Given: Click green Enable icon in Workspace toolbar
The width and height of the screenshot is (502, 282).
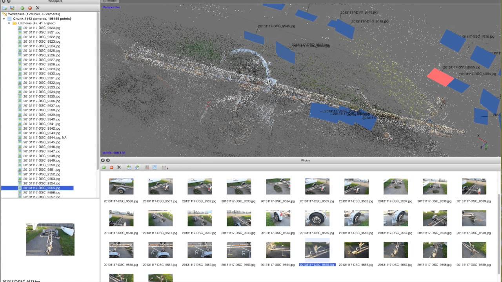Looking at the screenshot, I should tap(22, 8).
